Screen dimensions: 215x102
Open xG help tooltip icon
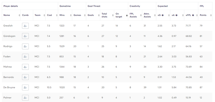163,15
